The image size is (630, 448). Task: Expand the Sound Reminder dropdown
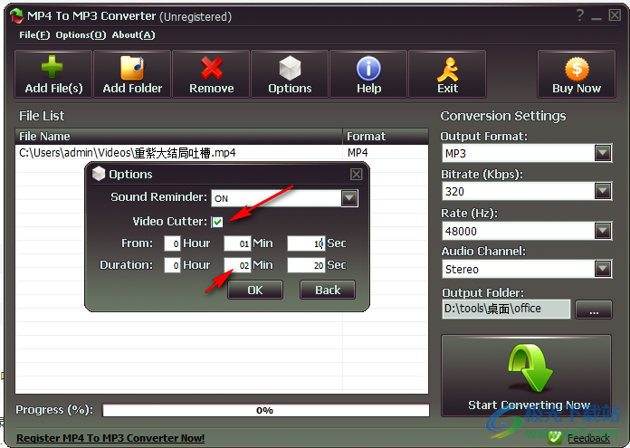[x=349, y=197]
